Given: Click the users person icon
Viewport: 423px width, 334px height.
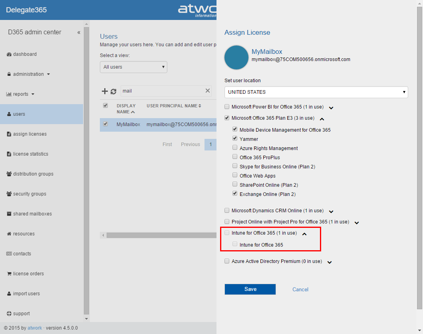Looking at the screenshot, I should click(9, 114).
